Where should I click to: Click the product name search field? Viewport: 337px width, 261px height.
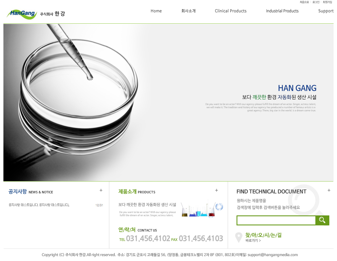(276, 220)
